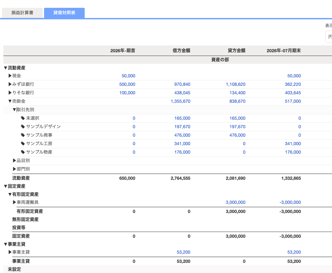
Task: Open 売掛金 debit amount 1,355,670
Action: coord(181,101)
